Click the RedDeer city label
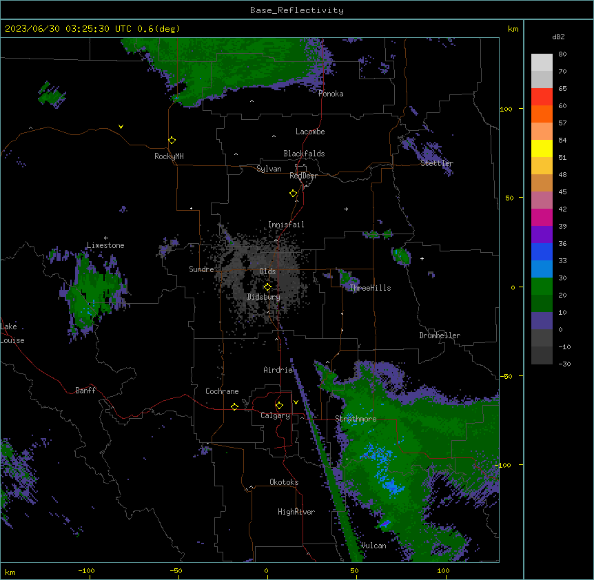The image size is (594, 580). pos(303,176)
